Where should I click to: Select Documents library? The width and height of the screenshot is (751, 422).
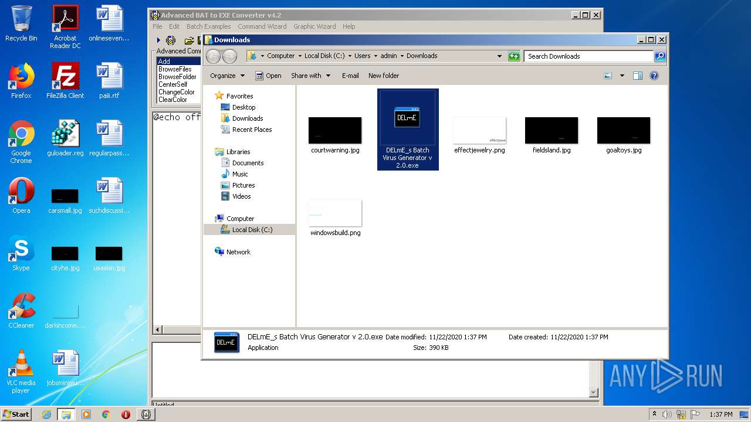pos(248,163)
